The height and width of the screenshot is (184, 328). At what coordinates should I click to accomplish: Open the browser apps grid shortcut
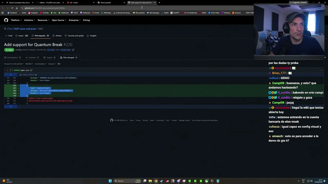coord(3,13)
